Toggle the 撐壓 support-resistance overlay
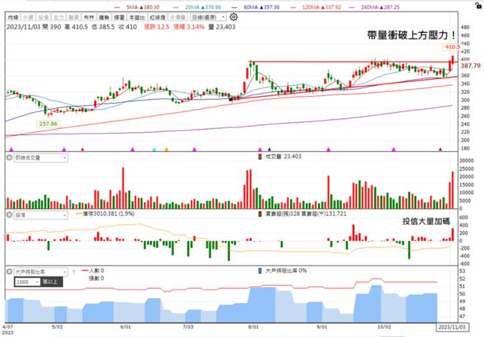484x337 pixels. tap(119, 17)
